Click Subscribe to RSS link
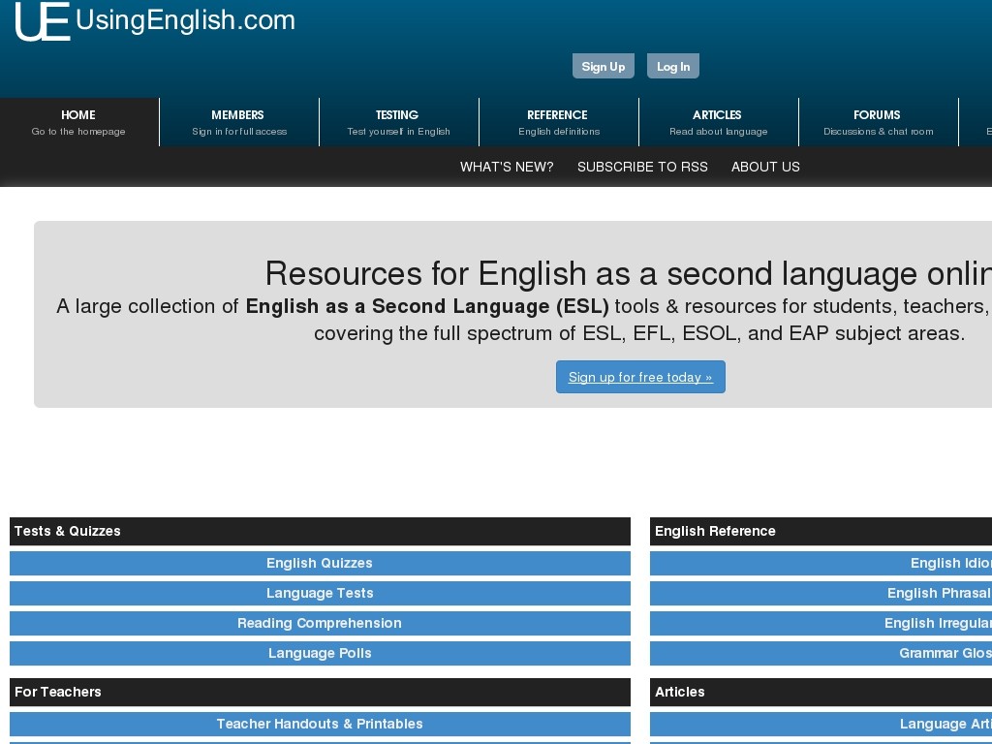The height and width of the screenshot is (744, 992). point(642,167)
